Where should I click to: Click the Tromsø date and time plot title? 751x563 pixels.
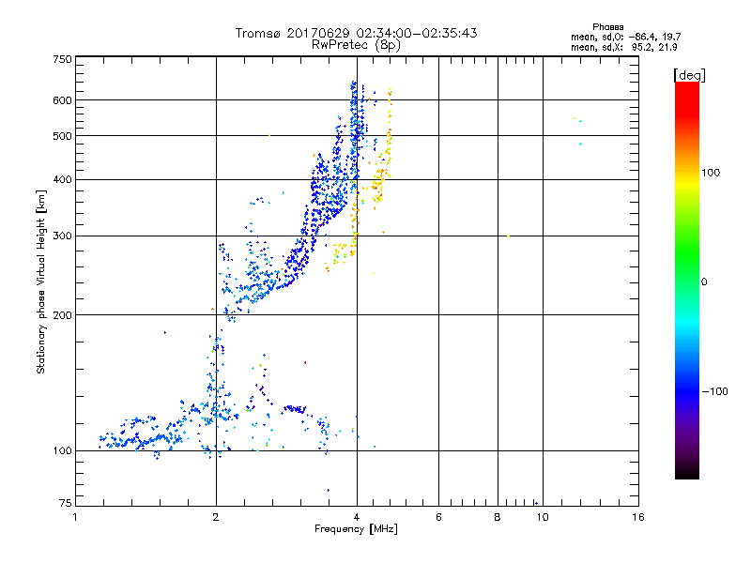(x=356, y=33)
